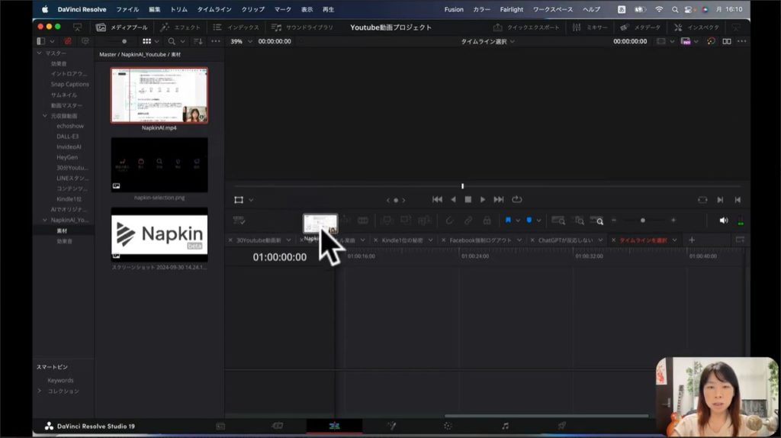781x438 pixels.
Task: Toggle the position lock padlock icon
Action: pos(486,221)
